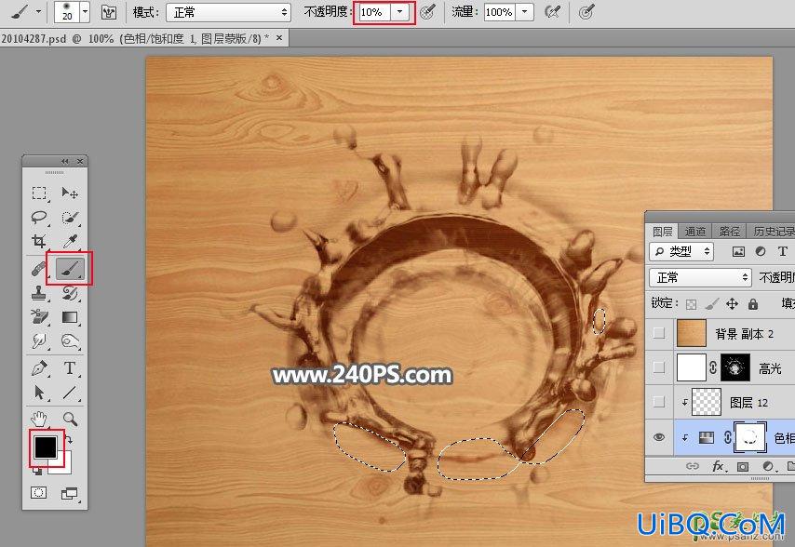Lock transparent pixels icon
The height and width of the screenshot is (547, 795).
(691, 304)
